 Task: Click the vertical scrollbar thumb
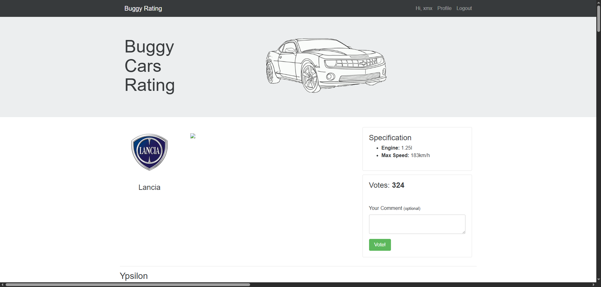pyautogui.click(x=598, y=19)
